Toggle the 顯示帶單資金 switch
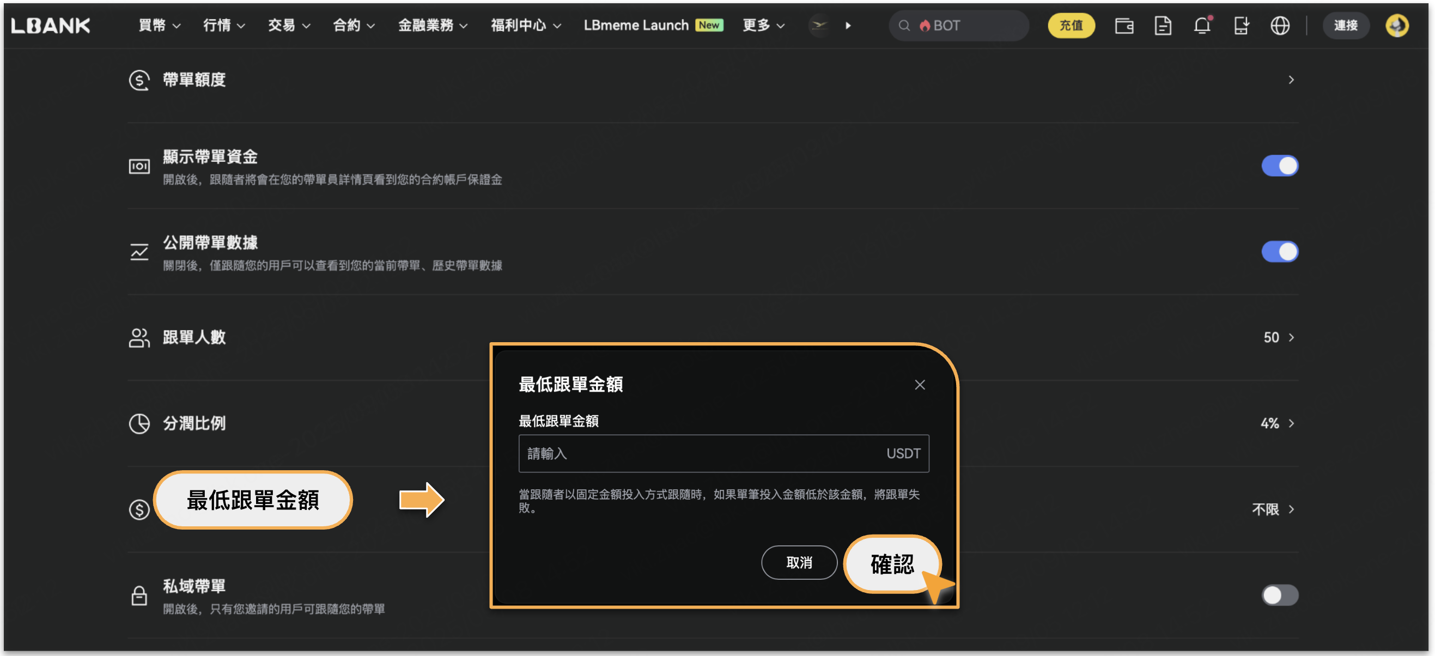This screenshot has height=656, width=1435. coord(1280,166)
